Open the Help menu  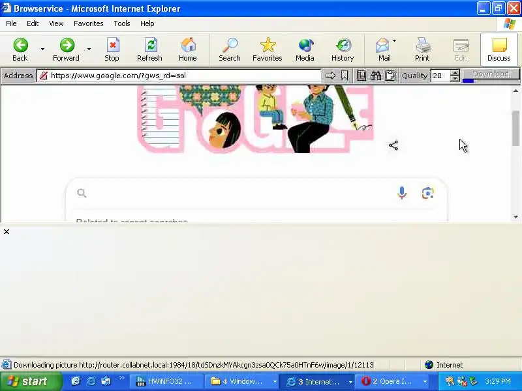[x=147, y=23]
